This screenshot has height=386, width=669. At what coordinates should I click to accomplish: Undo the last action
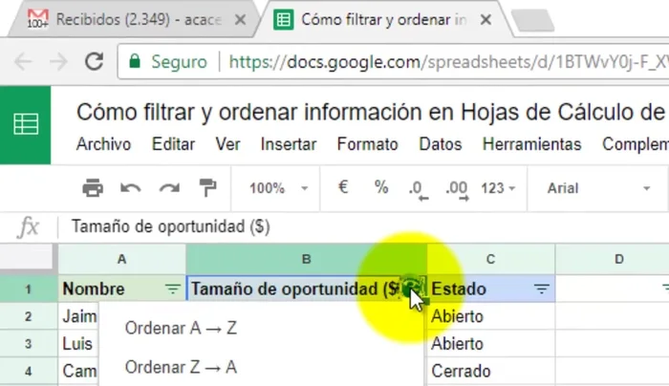coord(131,188)
